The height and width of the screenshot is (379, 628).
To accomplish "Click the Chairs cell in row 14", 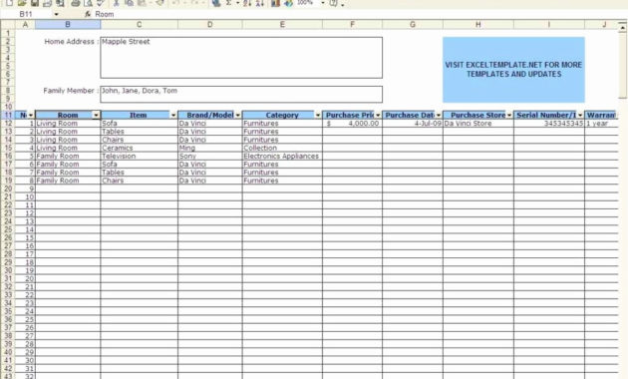I will coord(139,140).
